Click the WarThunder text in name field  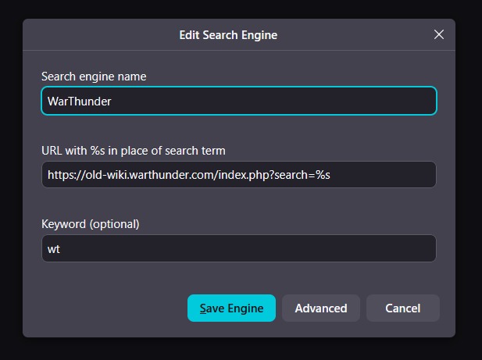click(x=79, y=101)
